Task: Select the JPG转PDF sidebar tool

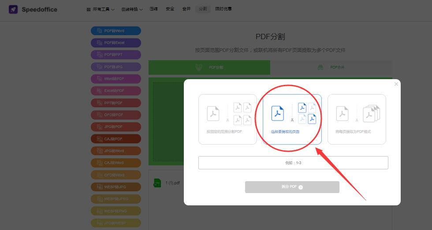Action: coord(116,127)
